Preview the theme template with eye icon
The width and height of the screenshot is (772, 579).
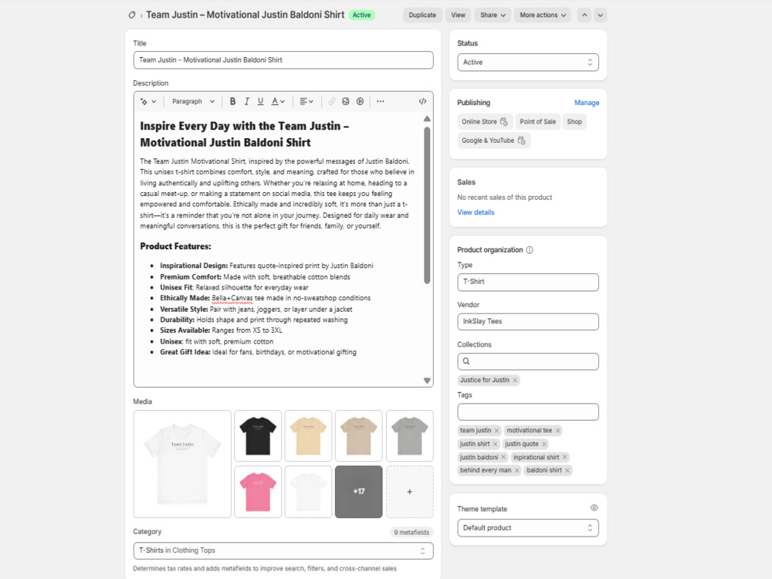click(x=594, y=508)
